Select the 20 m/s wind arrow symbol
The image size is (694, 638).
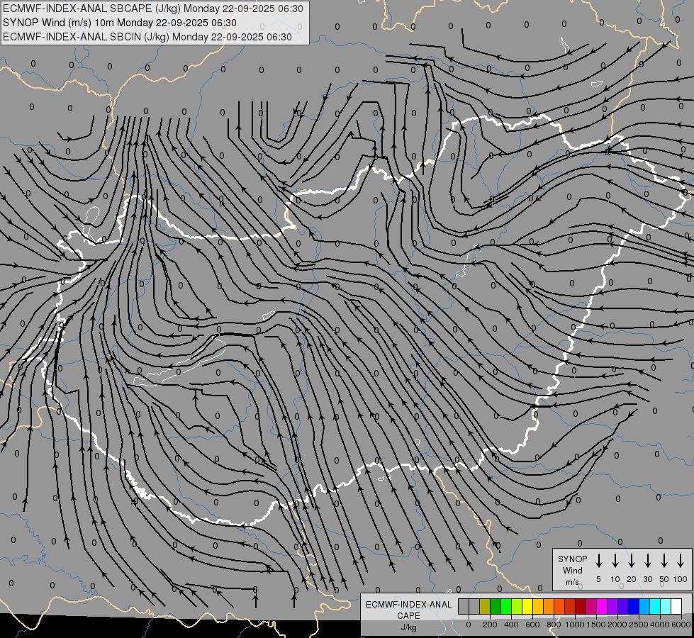(632, 561)
